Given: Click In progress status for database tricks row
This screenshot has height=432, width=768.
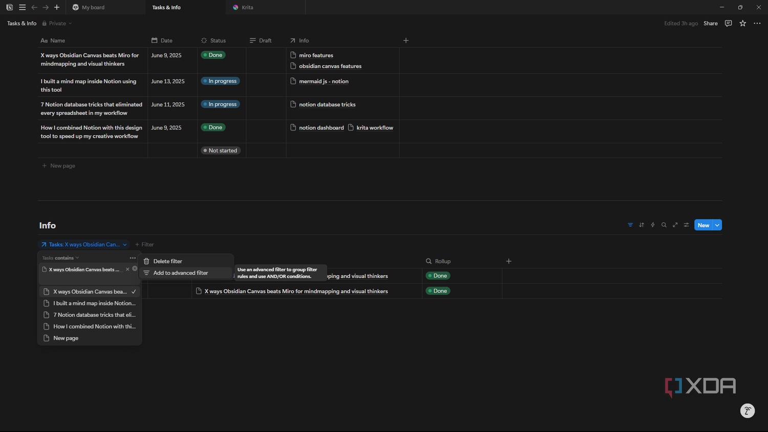Looking at the screenshot, I should coord(221,104).
